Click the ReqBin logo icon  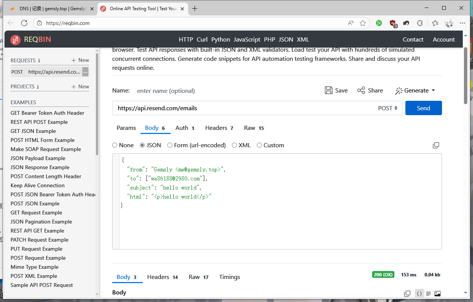pos(15,40)
